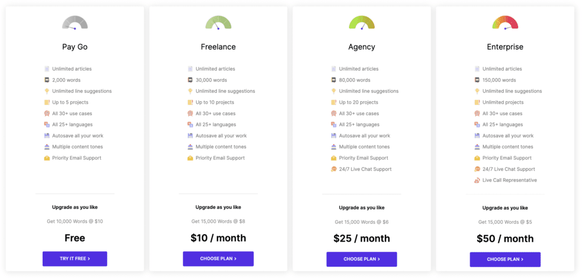
Task: Click the Live Call Representative icon in Enterprise
Action: coord(477,181)
